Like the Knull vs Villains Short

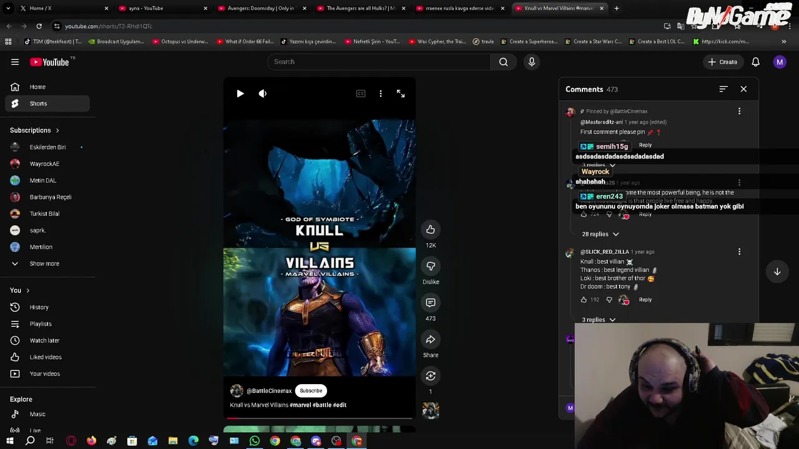[x=431, y=229]
